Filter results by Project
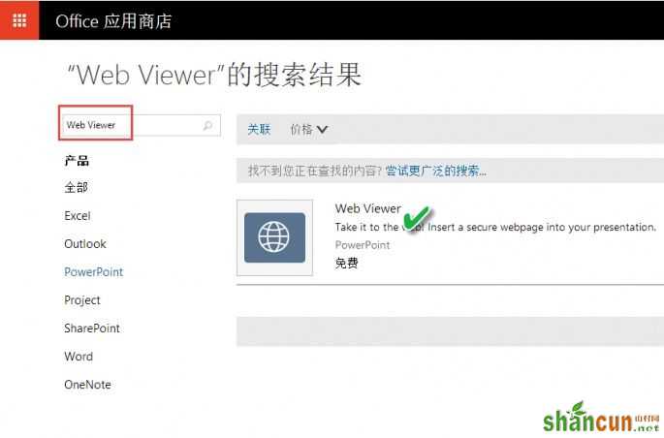The height and width of the screenshot is (438, 664). [x=82, y=300]
